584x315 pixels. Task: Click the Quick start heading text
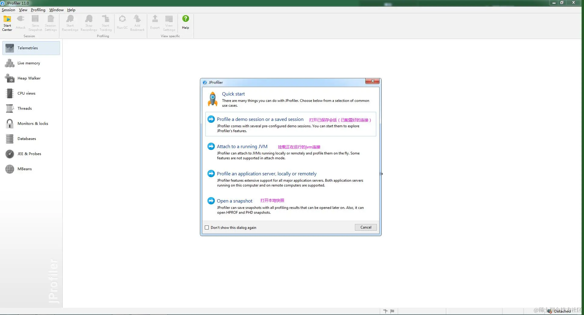click(233, 94)
